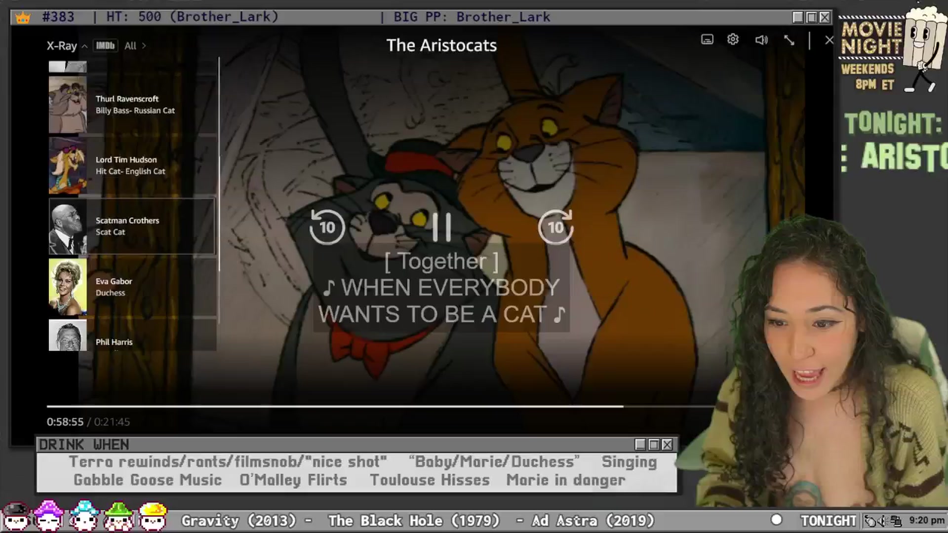Image resolution: width=948 pixels, height=533 pixels.
Task: Click the dark-hat mushroom emote
Action: tap(17, 516)
